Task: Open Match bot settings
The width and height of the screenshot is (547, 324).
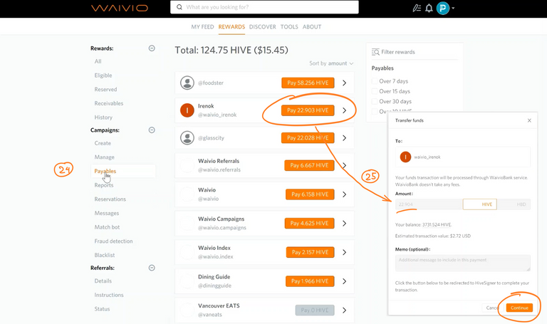Action: (x=107, y=226)
